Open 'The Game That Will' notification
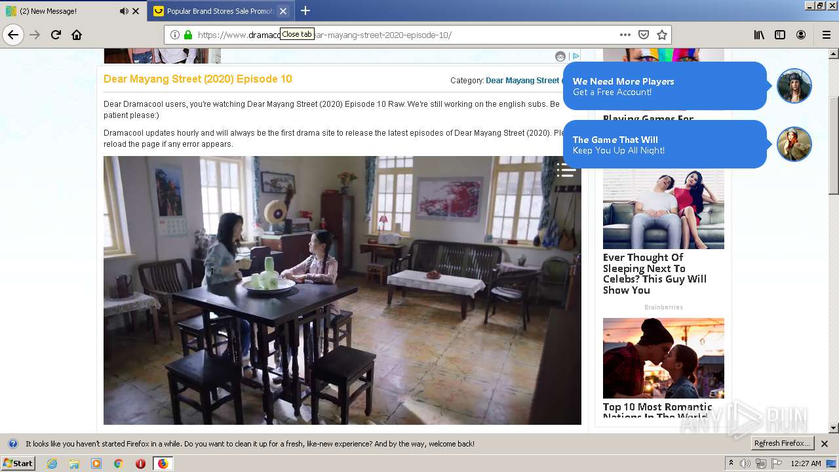The image size is (839, 472). coord(665,144)
